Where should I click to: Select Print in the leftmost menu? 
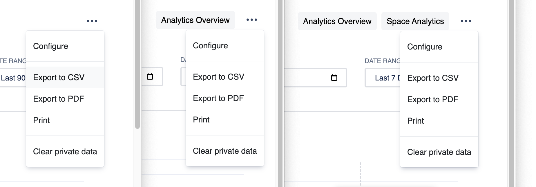[x=41, y=120]
